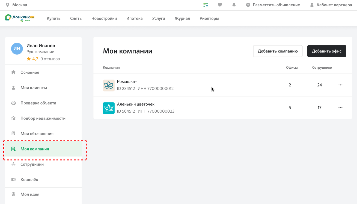Select Кошелёк in the sidebar
The width and height of the screenshot is (357, 204).
point(43,180)
